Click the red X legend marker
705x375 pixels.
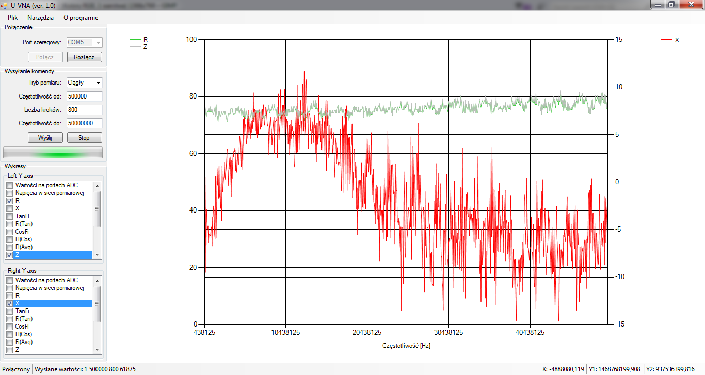pos(666,40)
